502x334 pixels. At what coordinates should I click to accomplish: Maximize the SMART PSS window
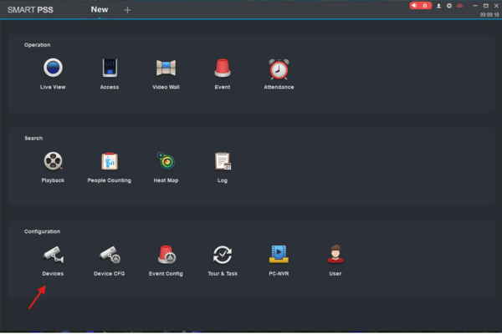tap(485, 6)
